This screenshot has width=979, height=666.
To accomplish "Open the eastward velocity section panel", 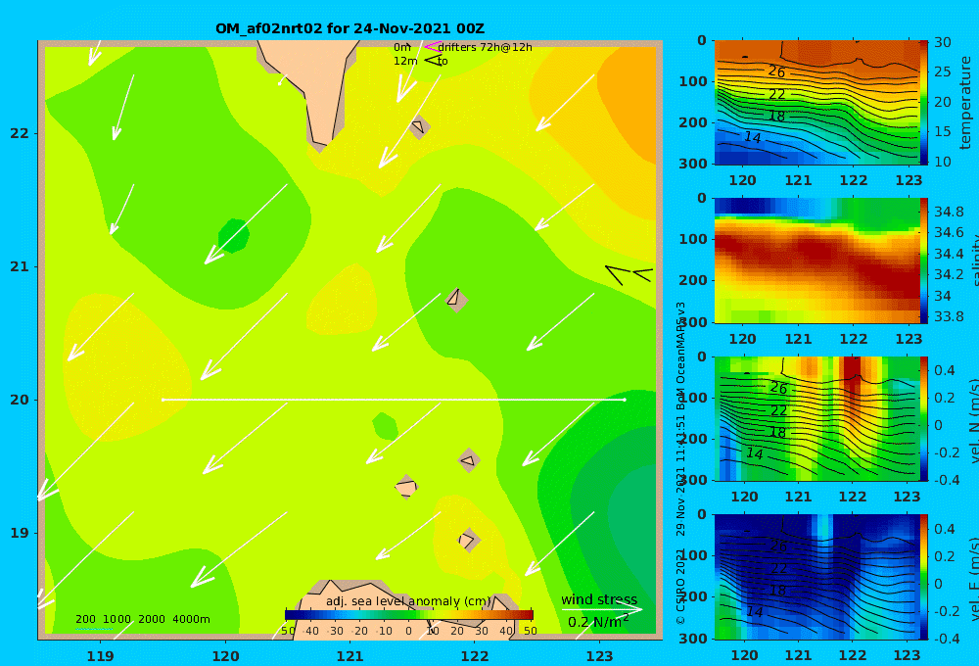I will point(817,577).
